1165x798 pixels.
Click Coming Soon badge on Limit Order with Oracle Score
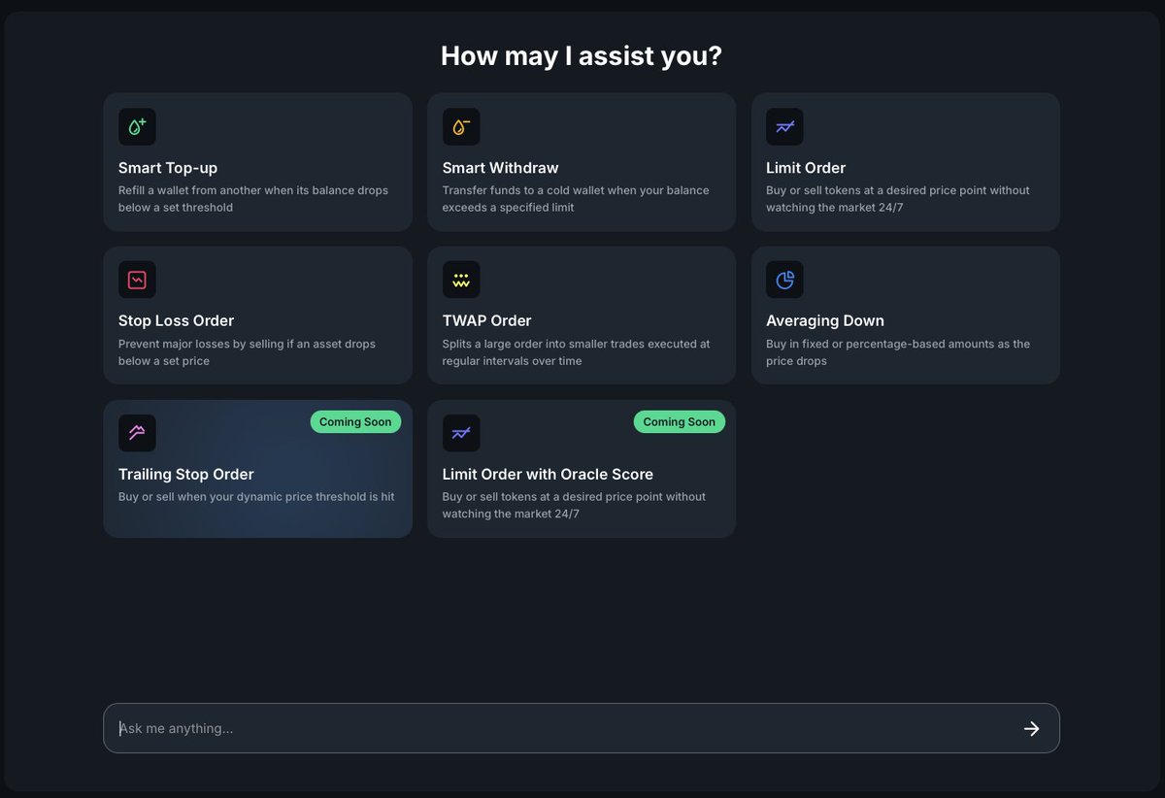680,421
